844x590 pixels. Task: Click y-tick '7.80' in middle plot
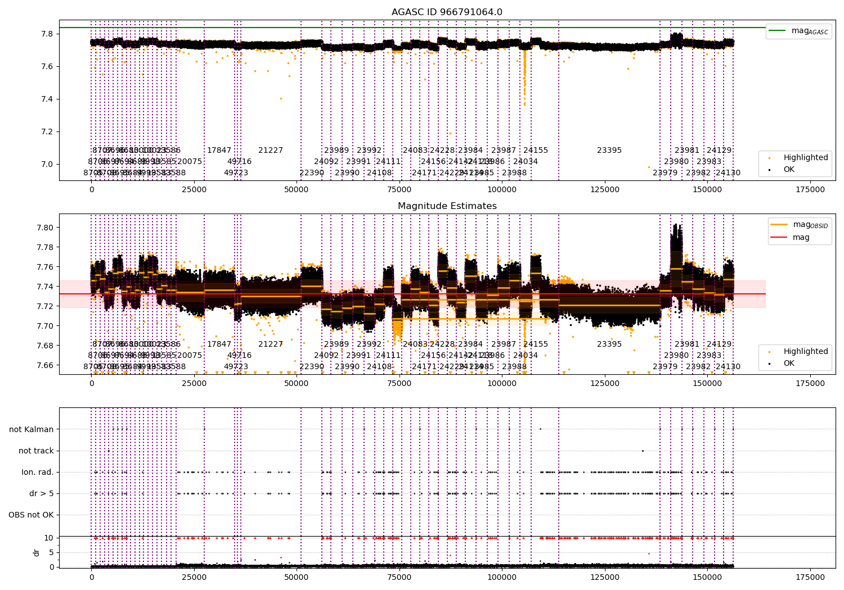pos(45,228)
